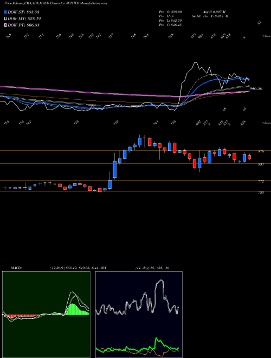Click the blue DOW ST legend swatch
This screenshot has width=271, height=358.
coord(6,12)
